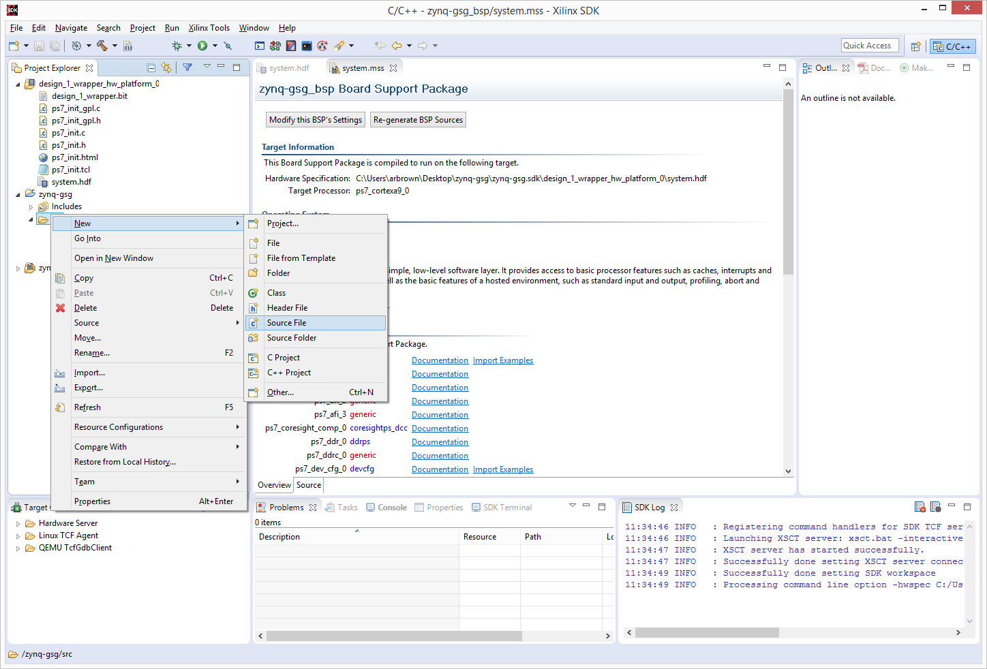Click the binary 010 toolbar icon

coord(127,46)
